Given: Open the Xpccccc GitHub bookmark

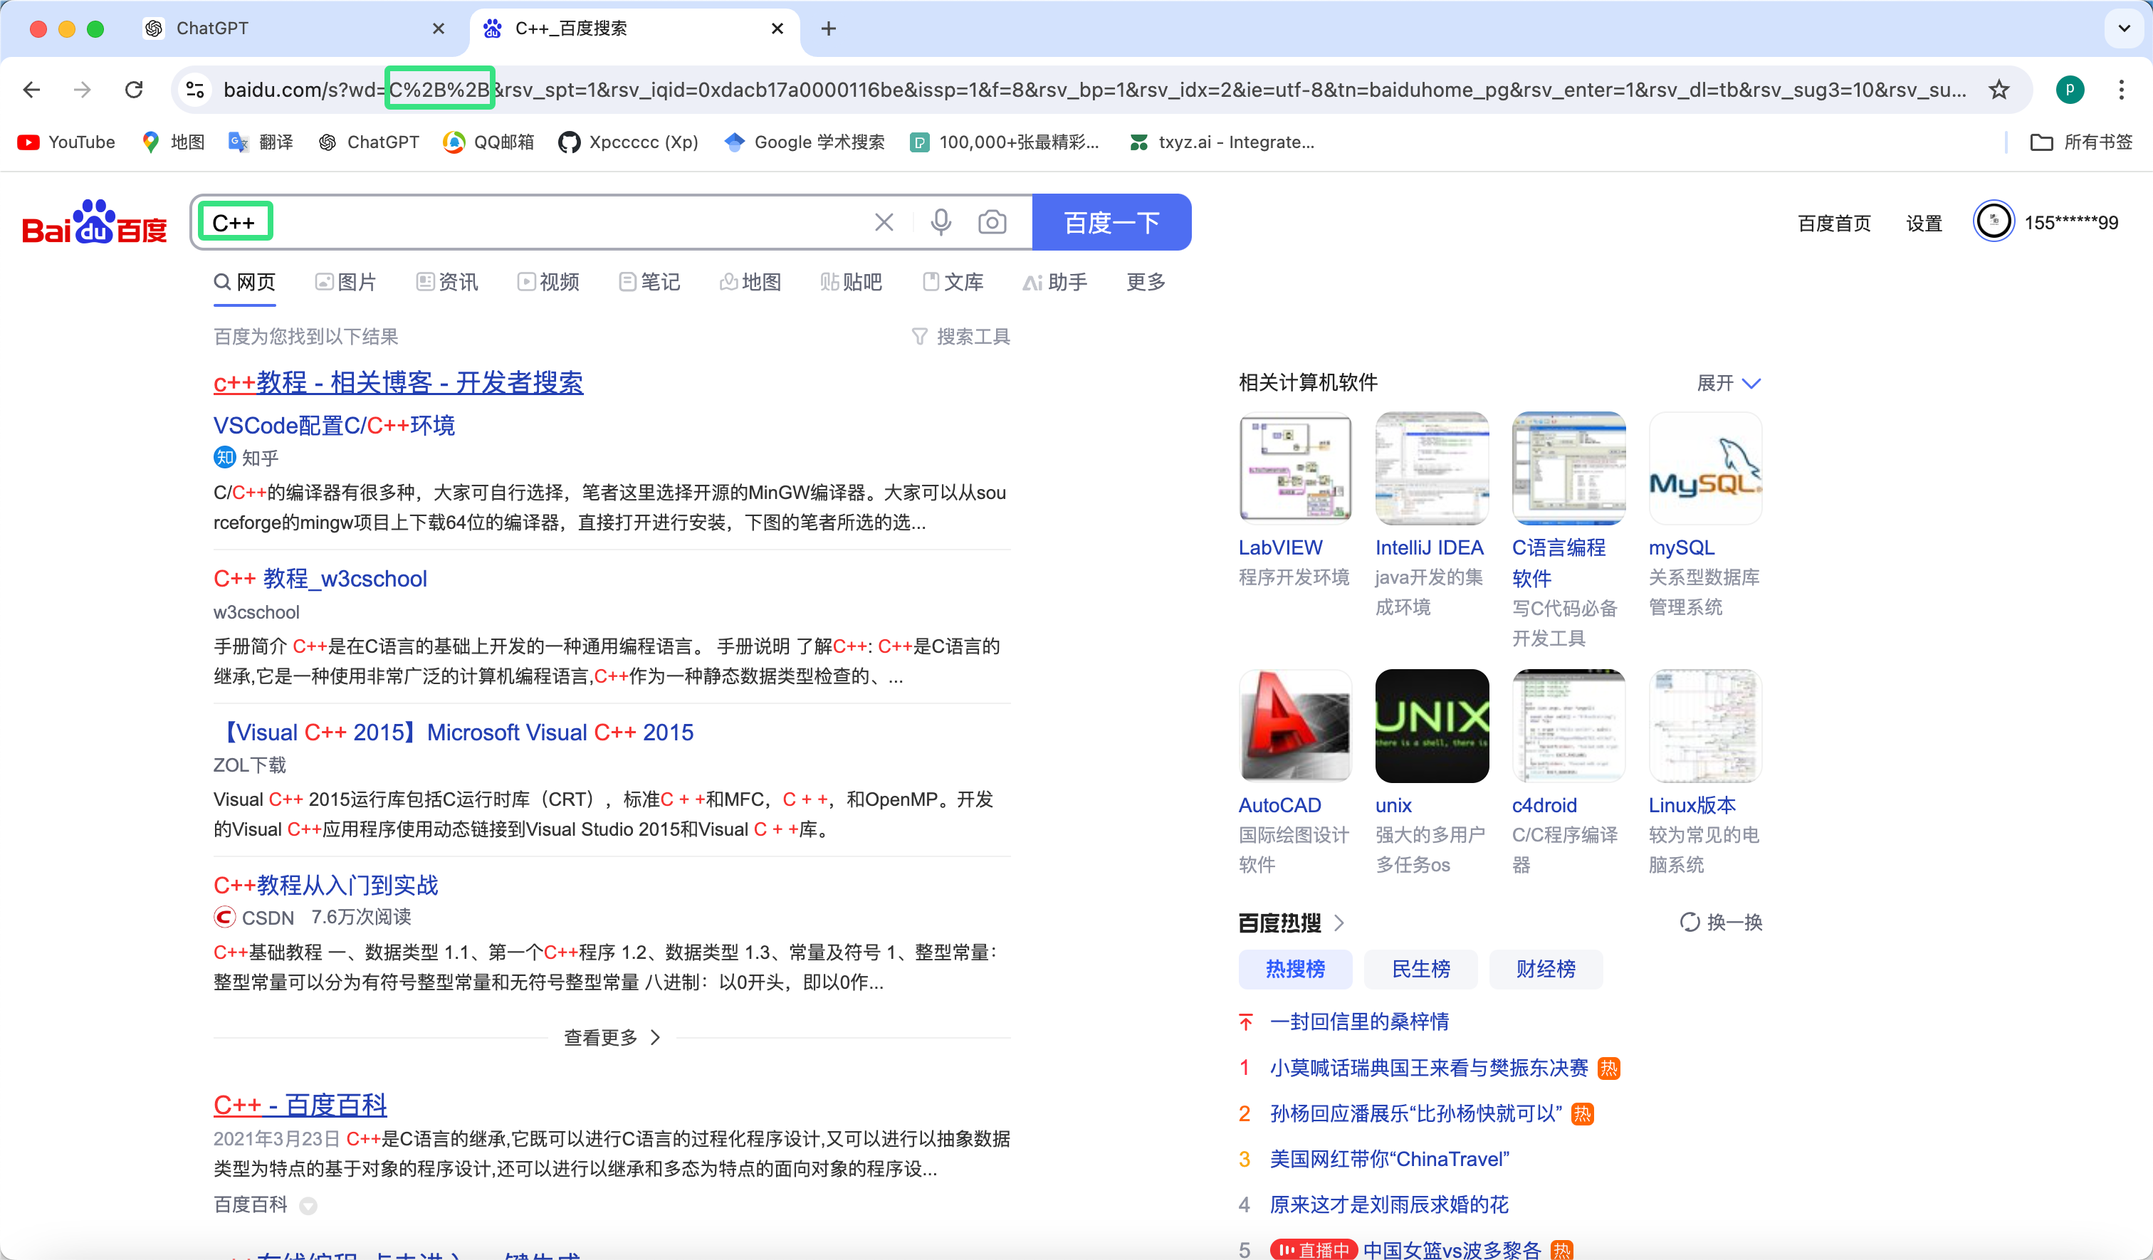Looking at the screenshot, I should [x=628, y=142].
